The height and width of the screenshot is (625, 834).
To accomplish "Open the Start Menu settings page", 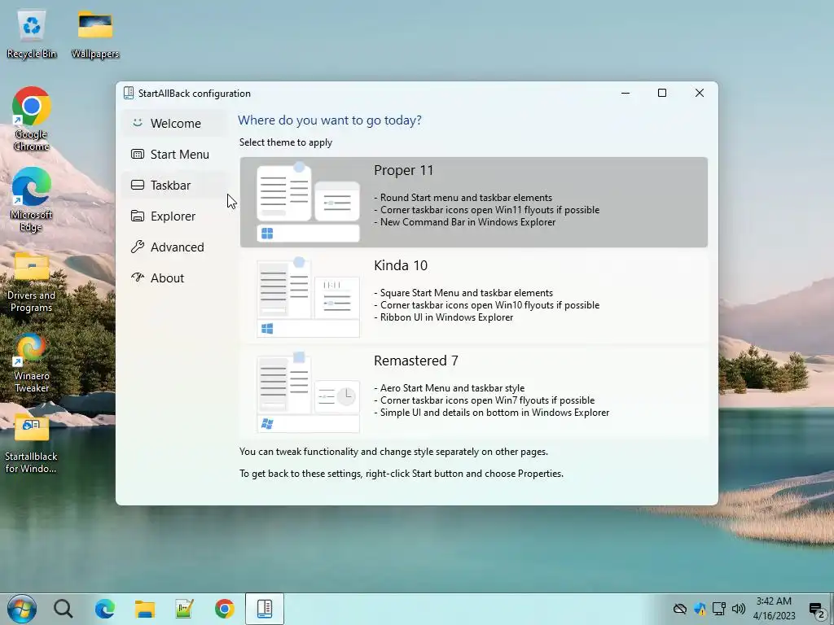I will pos(174,154).
